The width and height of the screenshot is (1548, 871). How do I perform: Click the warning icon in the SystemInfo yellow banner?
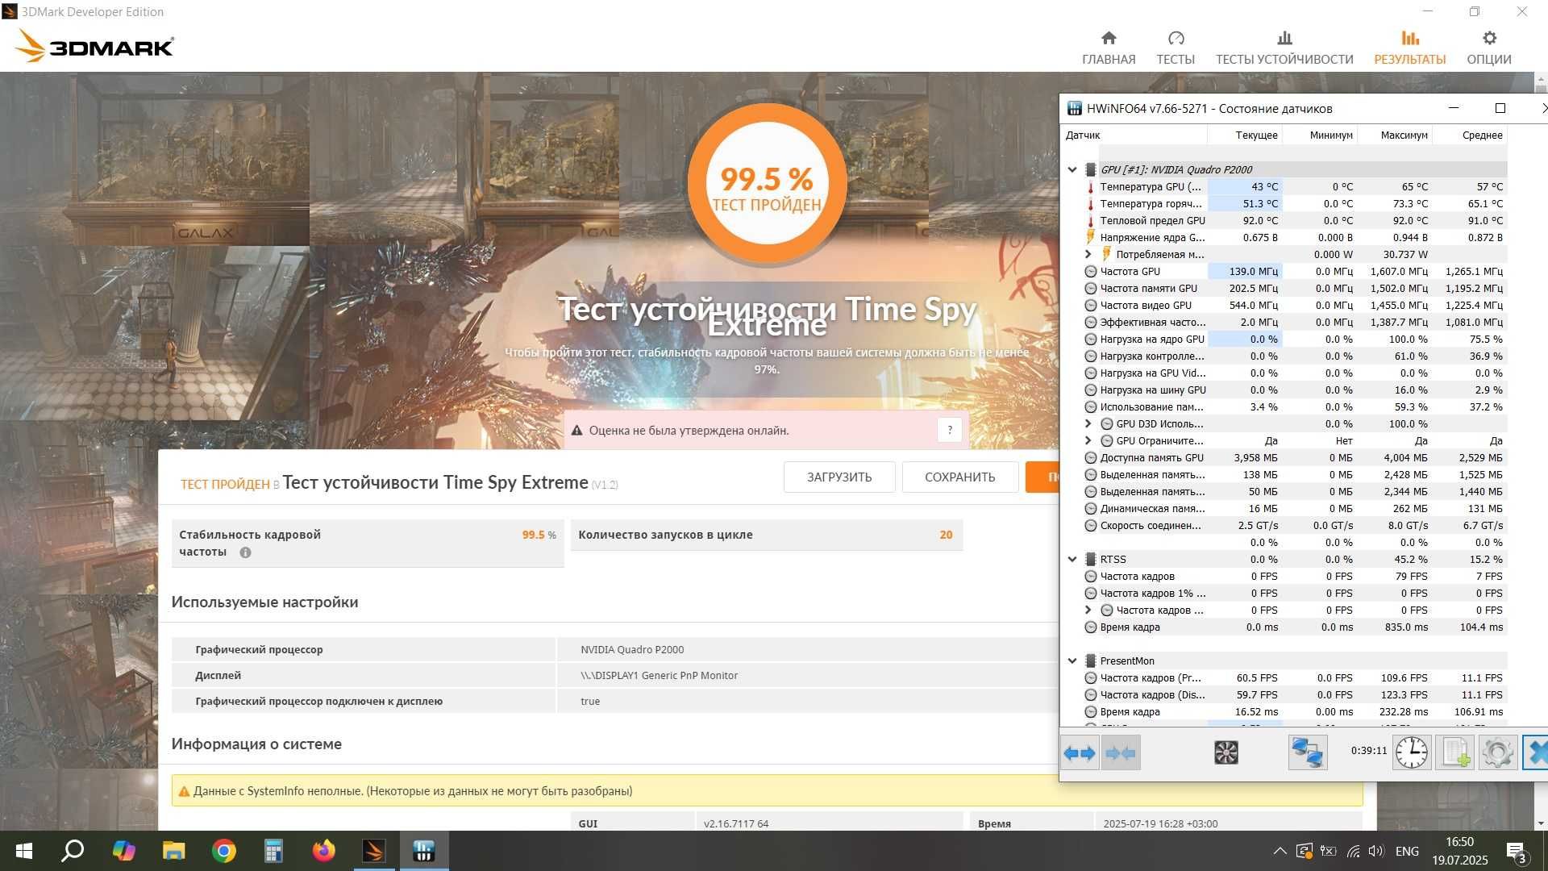point(184,791)
